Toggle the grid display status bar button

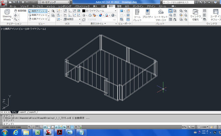37,127
